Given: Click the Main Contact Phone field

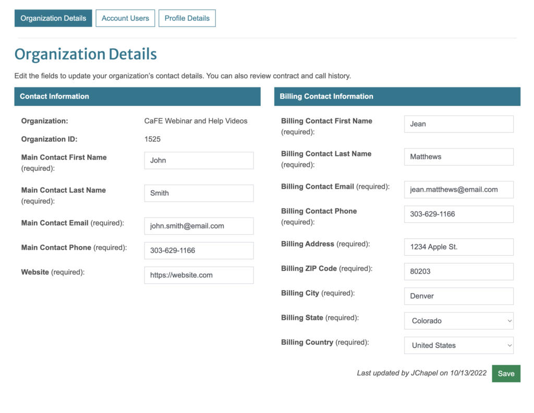Looking at the screenshot, I should pos(199,251).
